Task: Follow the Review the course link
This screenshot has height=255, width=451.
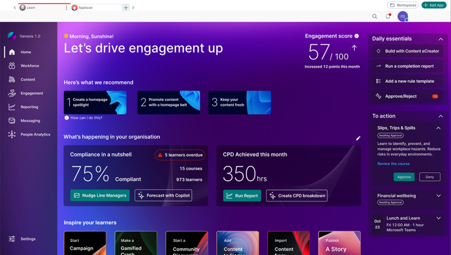Action: pos(393,164)
